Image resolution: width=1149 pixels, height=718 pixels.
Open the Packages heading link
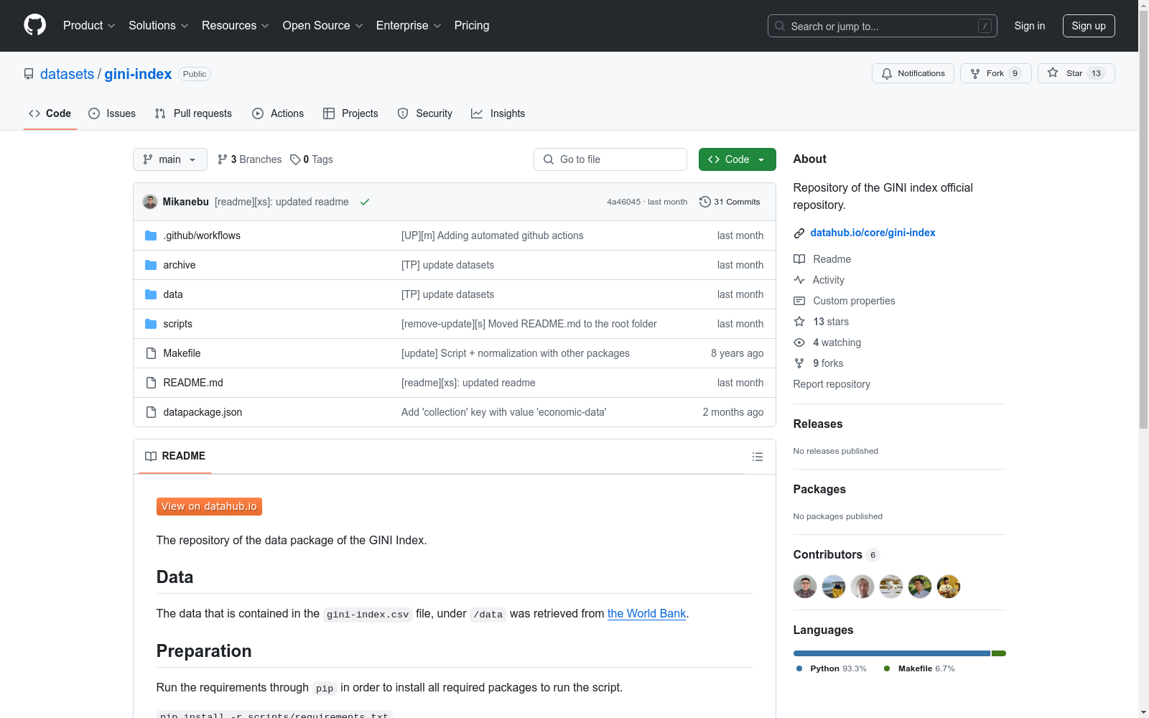[x=819, y=490]
